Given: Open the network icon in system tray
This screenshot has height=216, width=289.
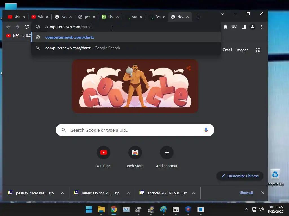Looking at the screenshot, I should pos(255,209).
